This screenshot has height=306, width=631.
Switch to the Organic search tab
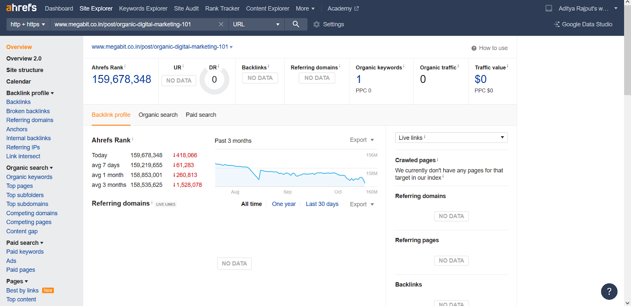click(158, 115)
